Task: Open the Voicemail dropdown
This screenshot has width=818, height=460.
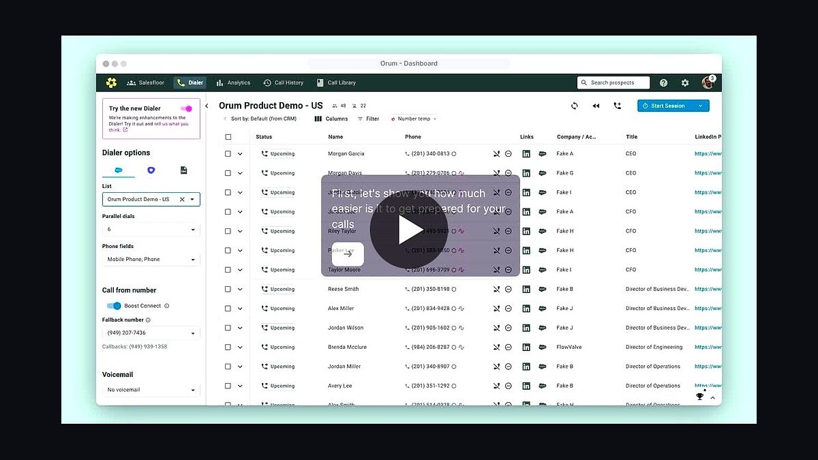Action: click(x=151, y=390)
